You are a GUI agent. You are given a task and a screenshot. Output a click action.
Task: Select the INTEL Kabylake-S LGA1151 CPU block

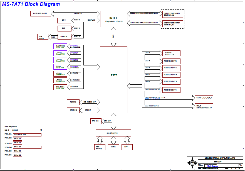[x=113, y=19]
